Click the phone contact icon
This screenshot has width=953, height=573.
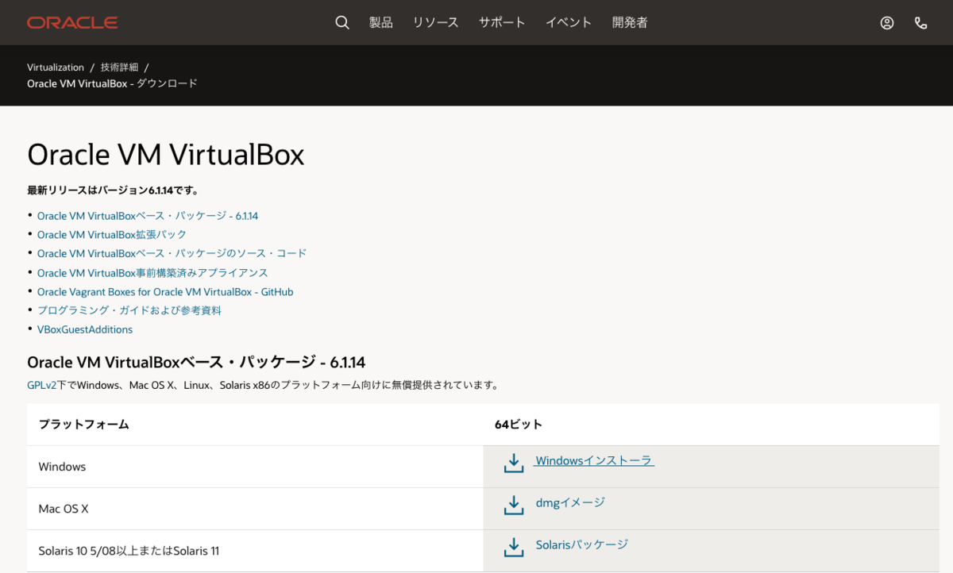[x=921, y=23]
